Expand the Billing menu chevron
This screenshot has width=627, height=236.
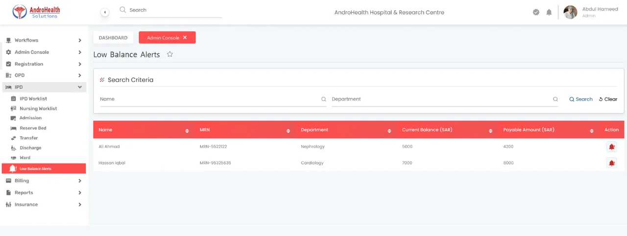pyautogui.click(x=80, y=181)
